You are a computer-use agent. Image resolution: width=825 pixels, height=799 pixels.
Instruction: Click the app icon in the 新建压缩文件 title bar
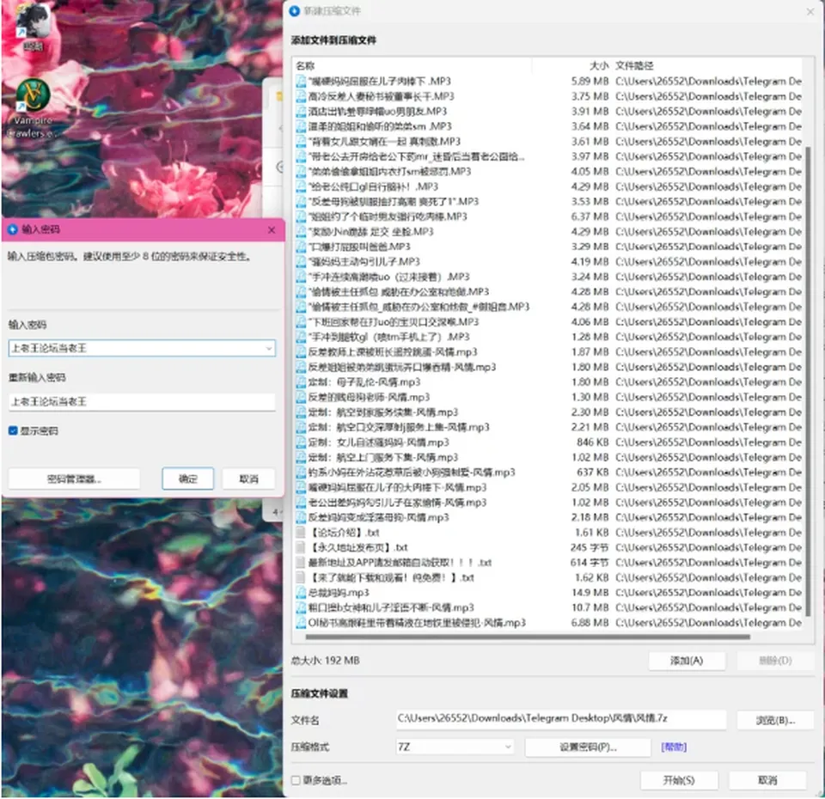pyautogui.click(x=295, y=10)
